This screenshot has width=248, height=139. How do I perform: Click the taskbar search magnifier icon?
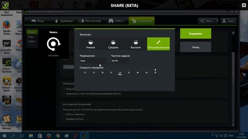tap(13, 136)
